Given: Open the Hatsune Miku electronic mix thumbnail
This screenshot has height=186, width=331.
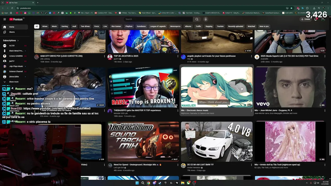Looking at the screenshot, I should [217, 87].
